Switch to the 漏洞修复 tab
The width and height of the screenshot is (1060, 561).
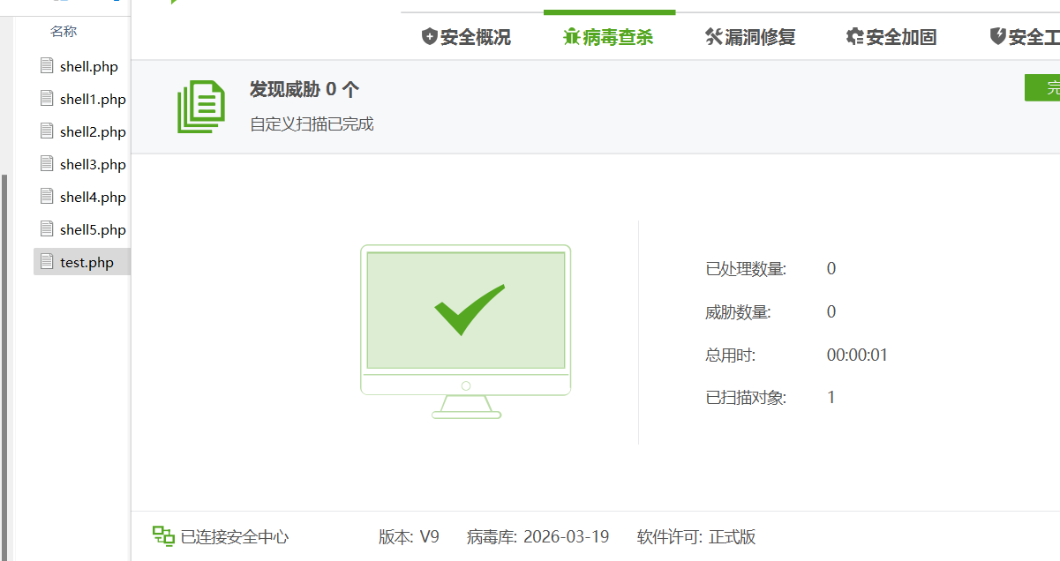click(x=750, y=37)
